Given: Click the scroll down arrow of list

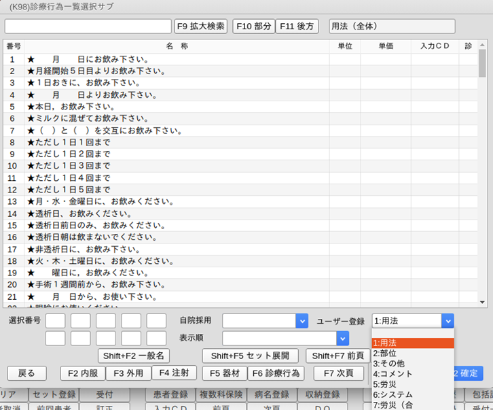Looking at the screenshot, I should click(482, 302).
